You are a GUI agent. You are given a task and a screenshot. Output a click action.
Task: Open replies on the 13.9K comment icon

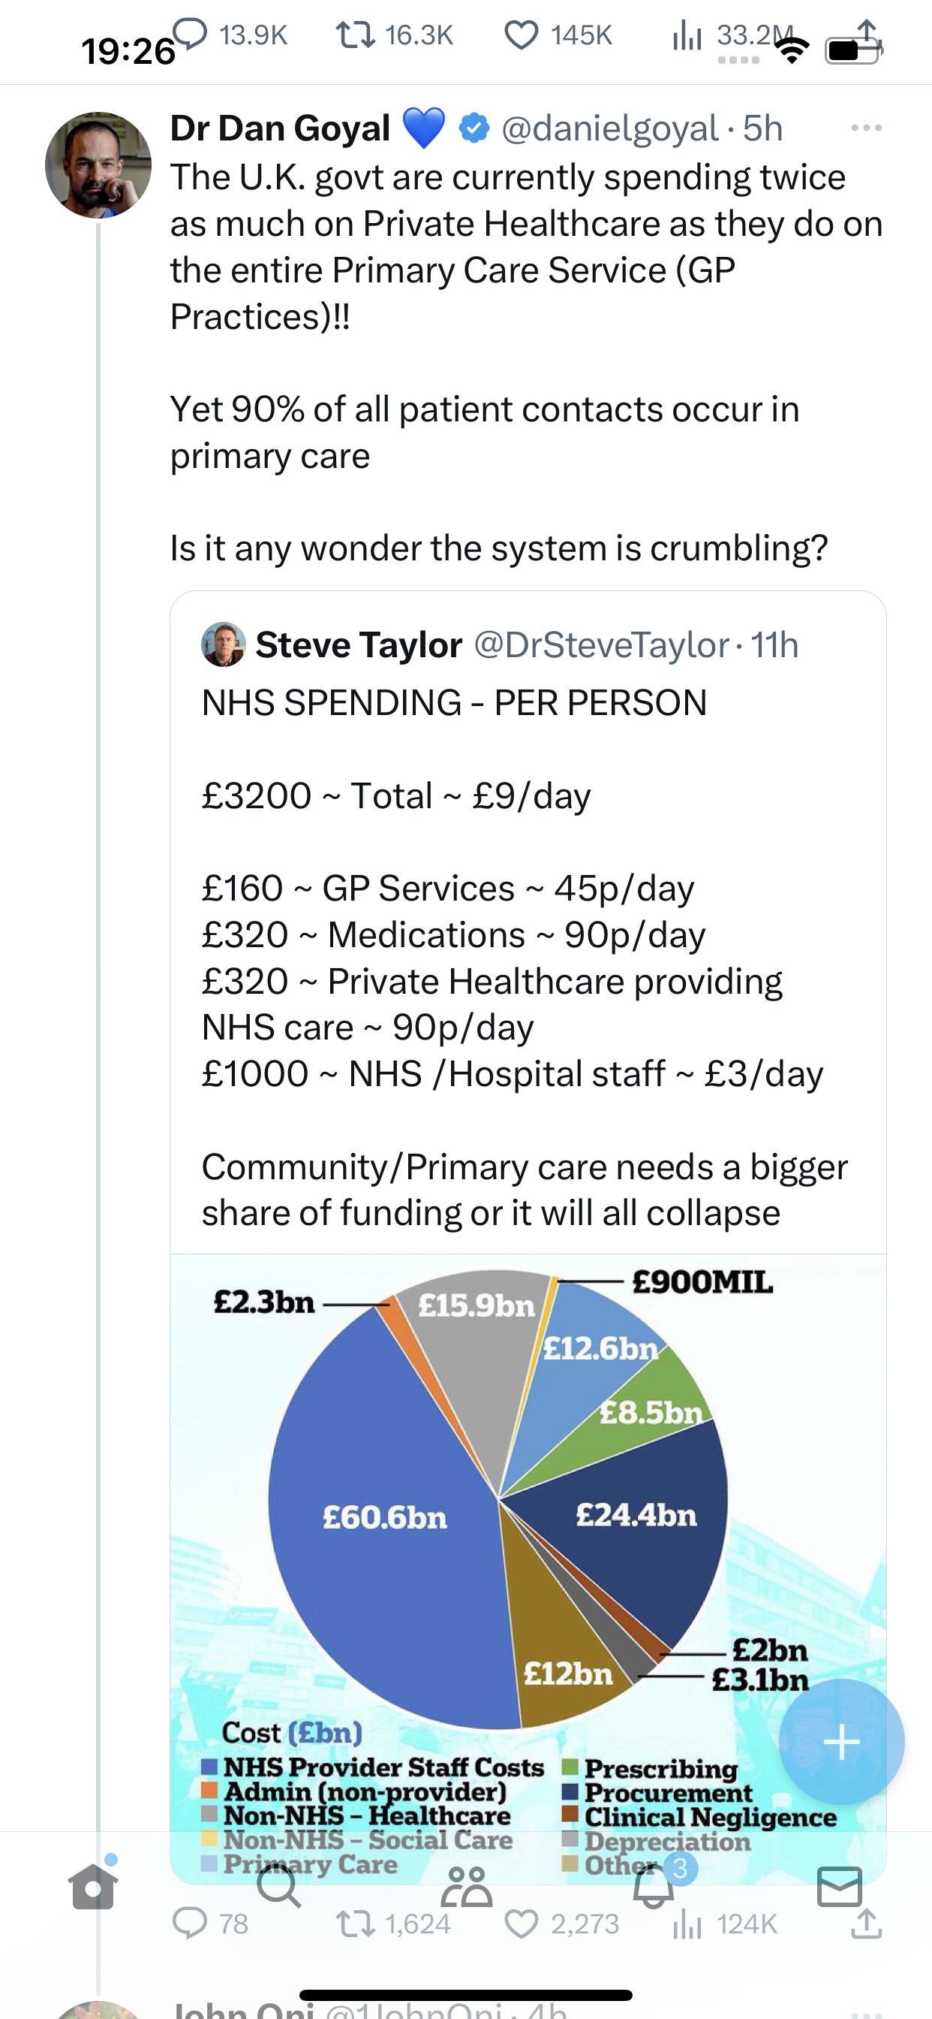click(x=190, y=35)
